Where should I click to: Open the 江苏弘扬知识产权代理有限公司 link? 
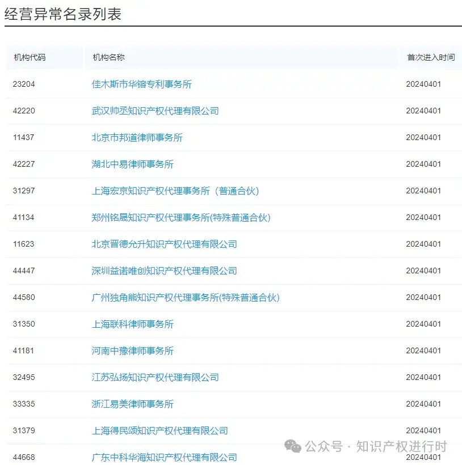(x=155, y=378)
